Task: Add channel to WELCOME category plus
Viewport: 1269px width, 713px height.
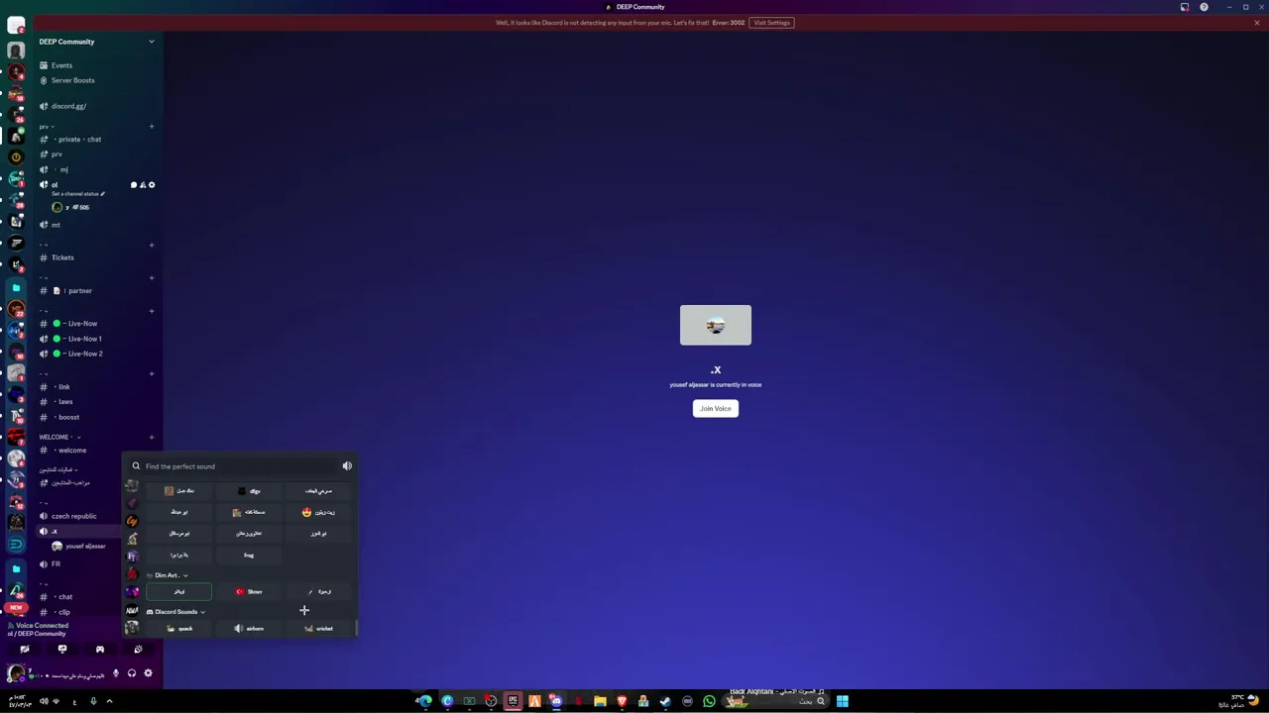Action: [152, 437]
